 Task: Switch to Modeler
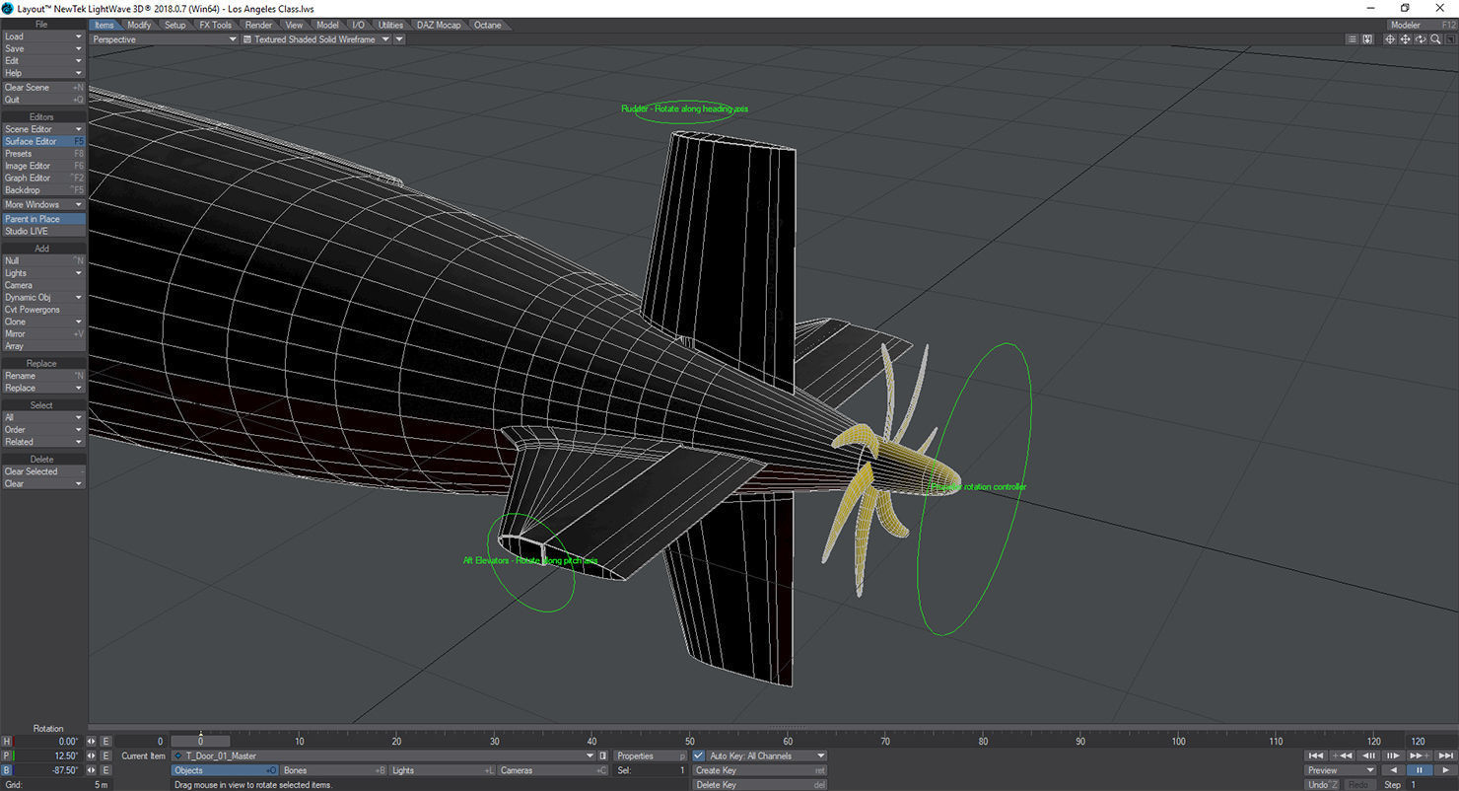(1422, 25)
